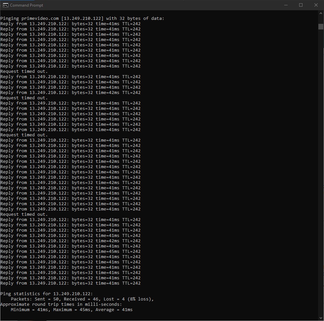Click the last "Request timed out." line
324x321 pixels.
click(24, 214)
